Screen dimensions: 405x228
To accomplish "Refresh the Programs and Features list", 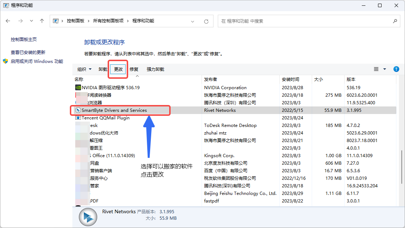I will [x=206, y=22].
